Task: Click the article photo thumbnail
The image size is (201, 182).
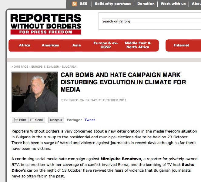Action: (x=35, y=92)
